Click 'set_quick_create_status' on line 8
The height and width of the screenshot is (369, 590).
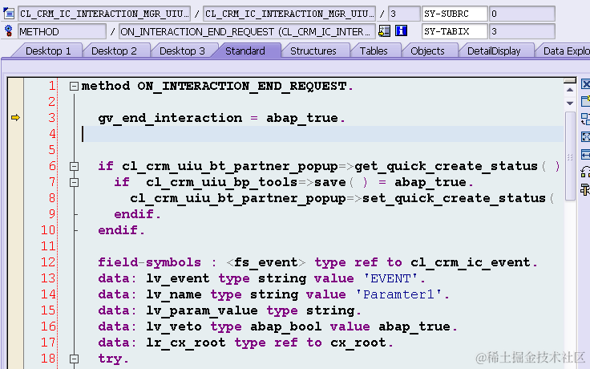pos(454,198)
